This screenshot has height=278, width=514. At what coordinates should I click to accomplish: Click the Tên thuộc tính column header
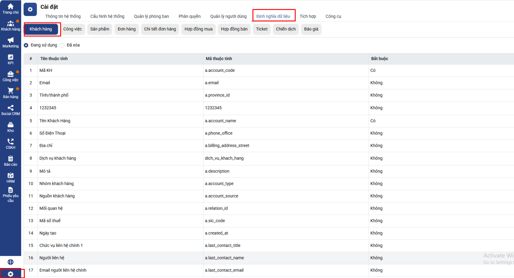click(x=54, y=59)
